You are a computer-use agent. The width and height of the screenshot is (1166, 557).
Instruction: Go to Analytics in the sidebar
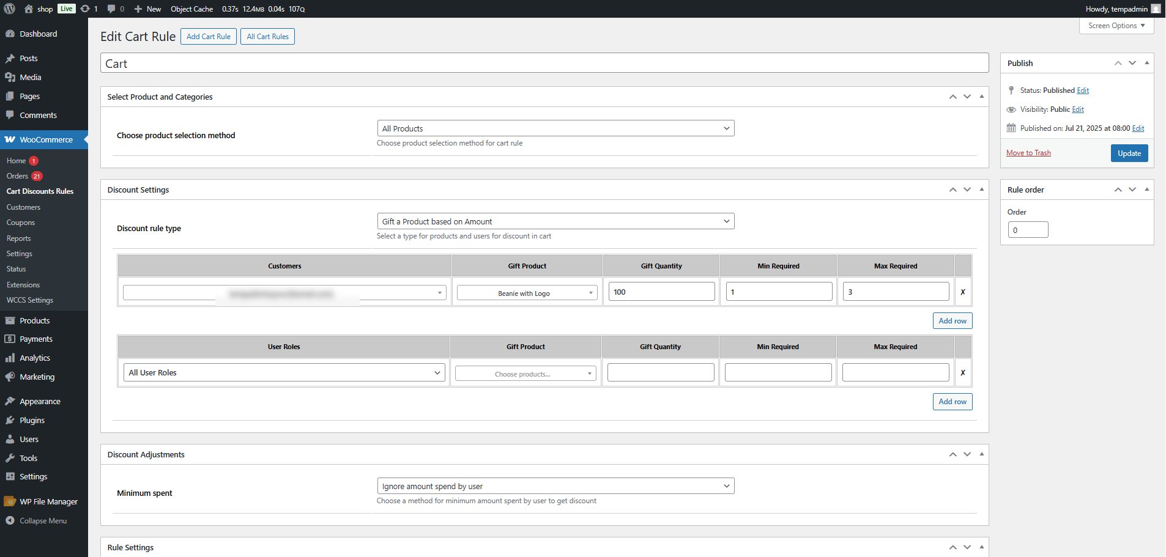coord(35,358)
